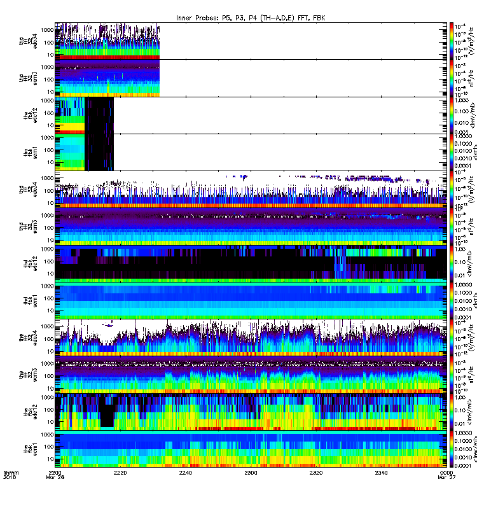Click the tha fff edc34 color bar
This screenshot has width=477, height=509.
pos(452,41)
